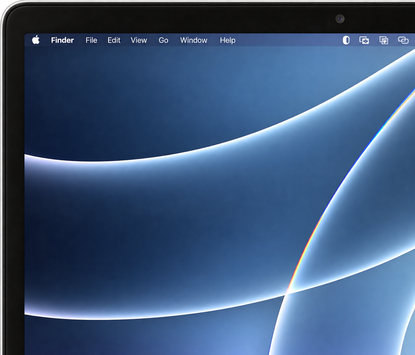This screenshot has width=415, height=355.
Task: Open the File menu
Action: click(x=91, y=40)
